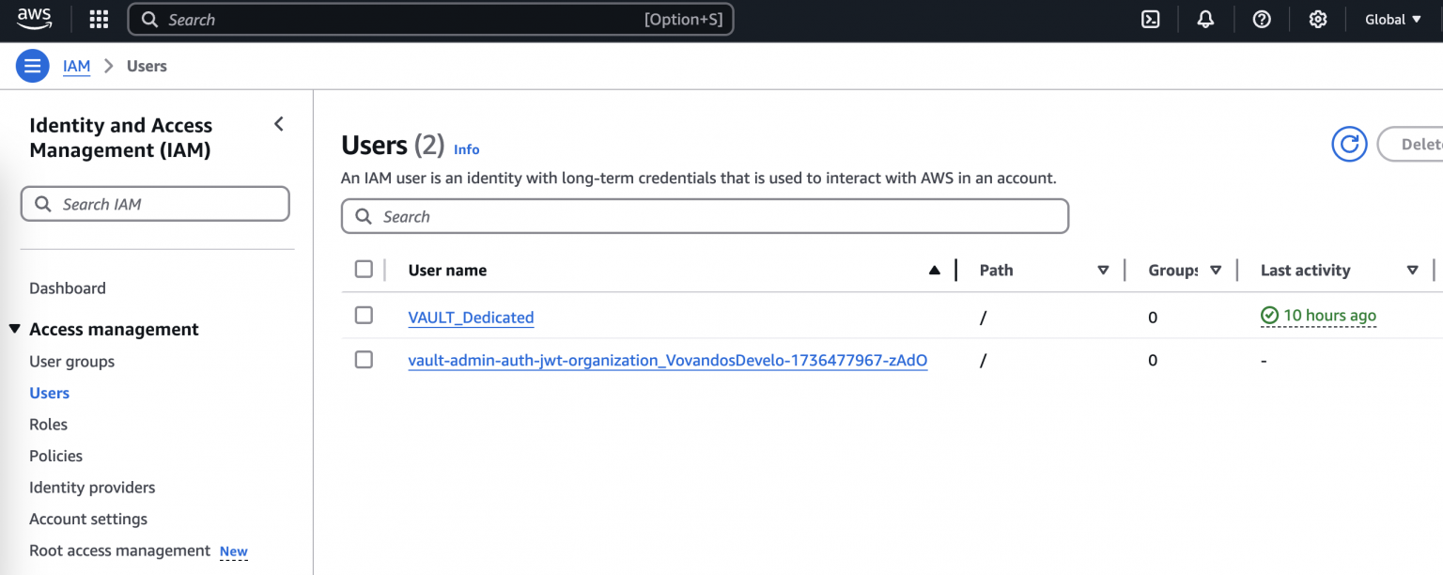Open the AWS services grid menu

pos(98,19)
